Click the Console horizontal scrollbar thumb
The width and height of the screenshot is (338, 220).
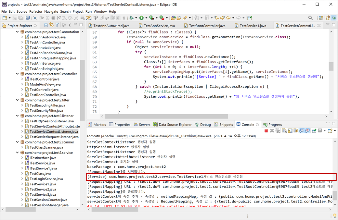pos(115,209)
